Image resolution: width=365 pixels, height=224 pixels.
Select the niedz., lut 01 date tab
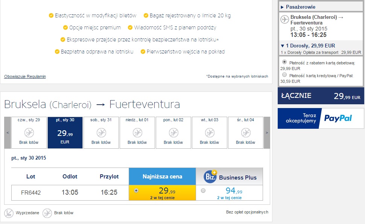137,133
